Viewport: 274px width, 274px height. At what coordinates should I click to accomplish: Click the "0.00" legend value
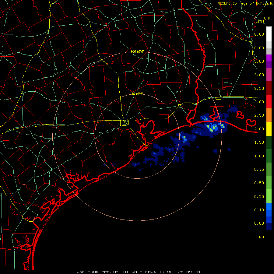259,223
